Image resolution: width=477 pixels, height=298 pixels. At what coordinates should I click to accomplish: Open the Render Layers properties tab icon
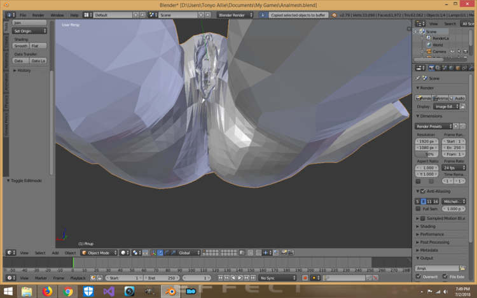pyautogui.click(x=438, y=68)
